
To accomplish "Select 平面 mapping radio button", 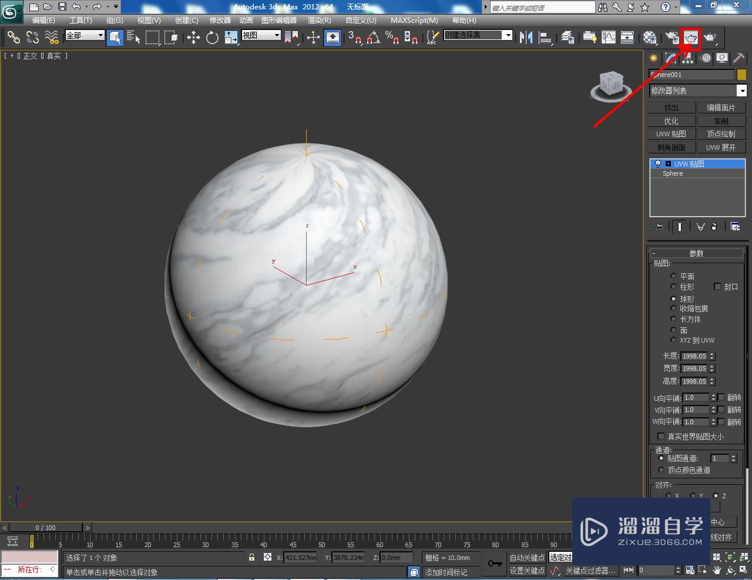I will click(x=673, y=276).
